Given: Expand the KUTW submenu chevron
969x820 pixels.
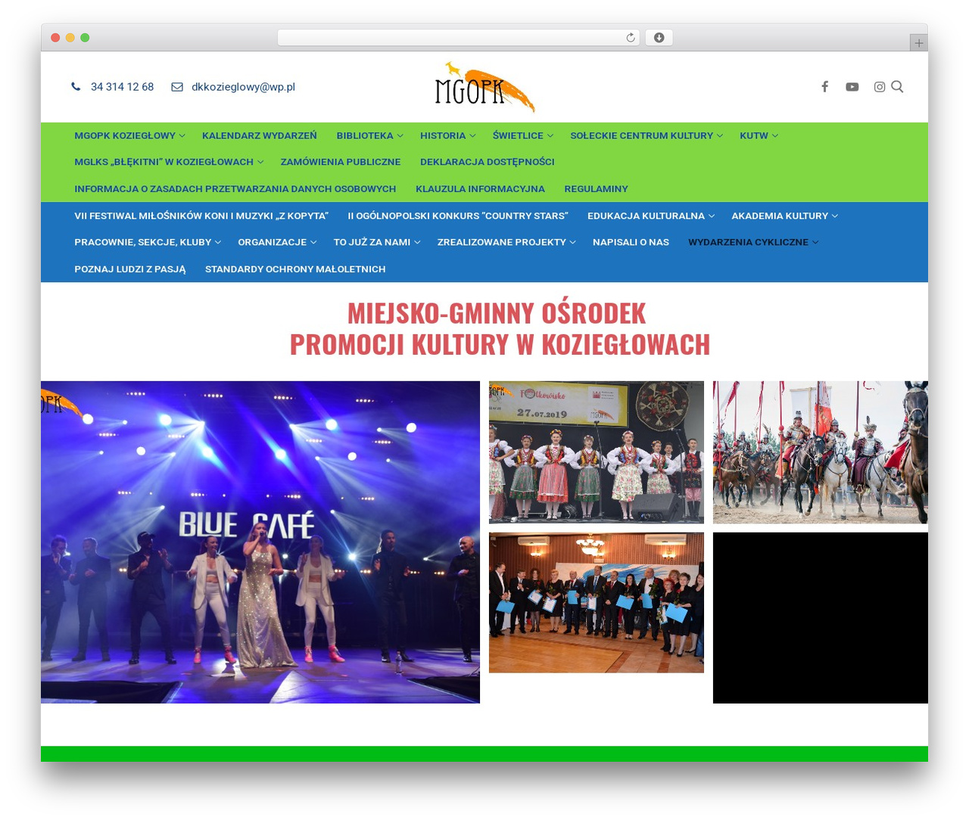Looking at the screenshot, I should (774, 136).
